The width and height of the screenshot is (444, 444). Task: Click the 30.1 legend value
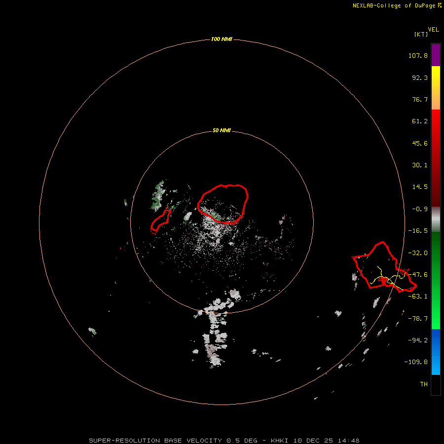pyautogui.click(x=420, y=165)
